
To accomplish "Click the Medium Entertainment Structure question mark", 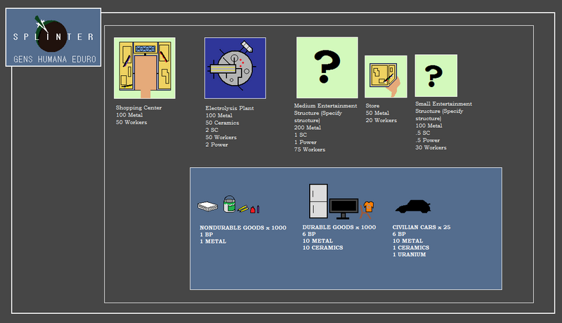I will pos(327,67).
